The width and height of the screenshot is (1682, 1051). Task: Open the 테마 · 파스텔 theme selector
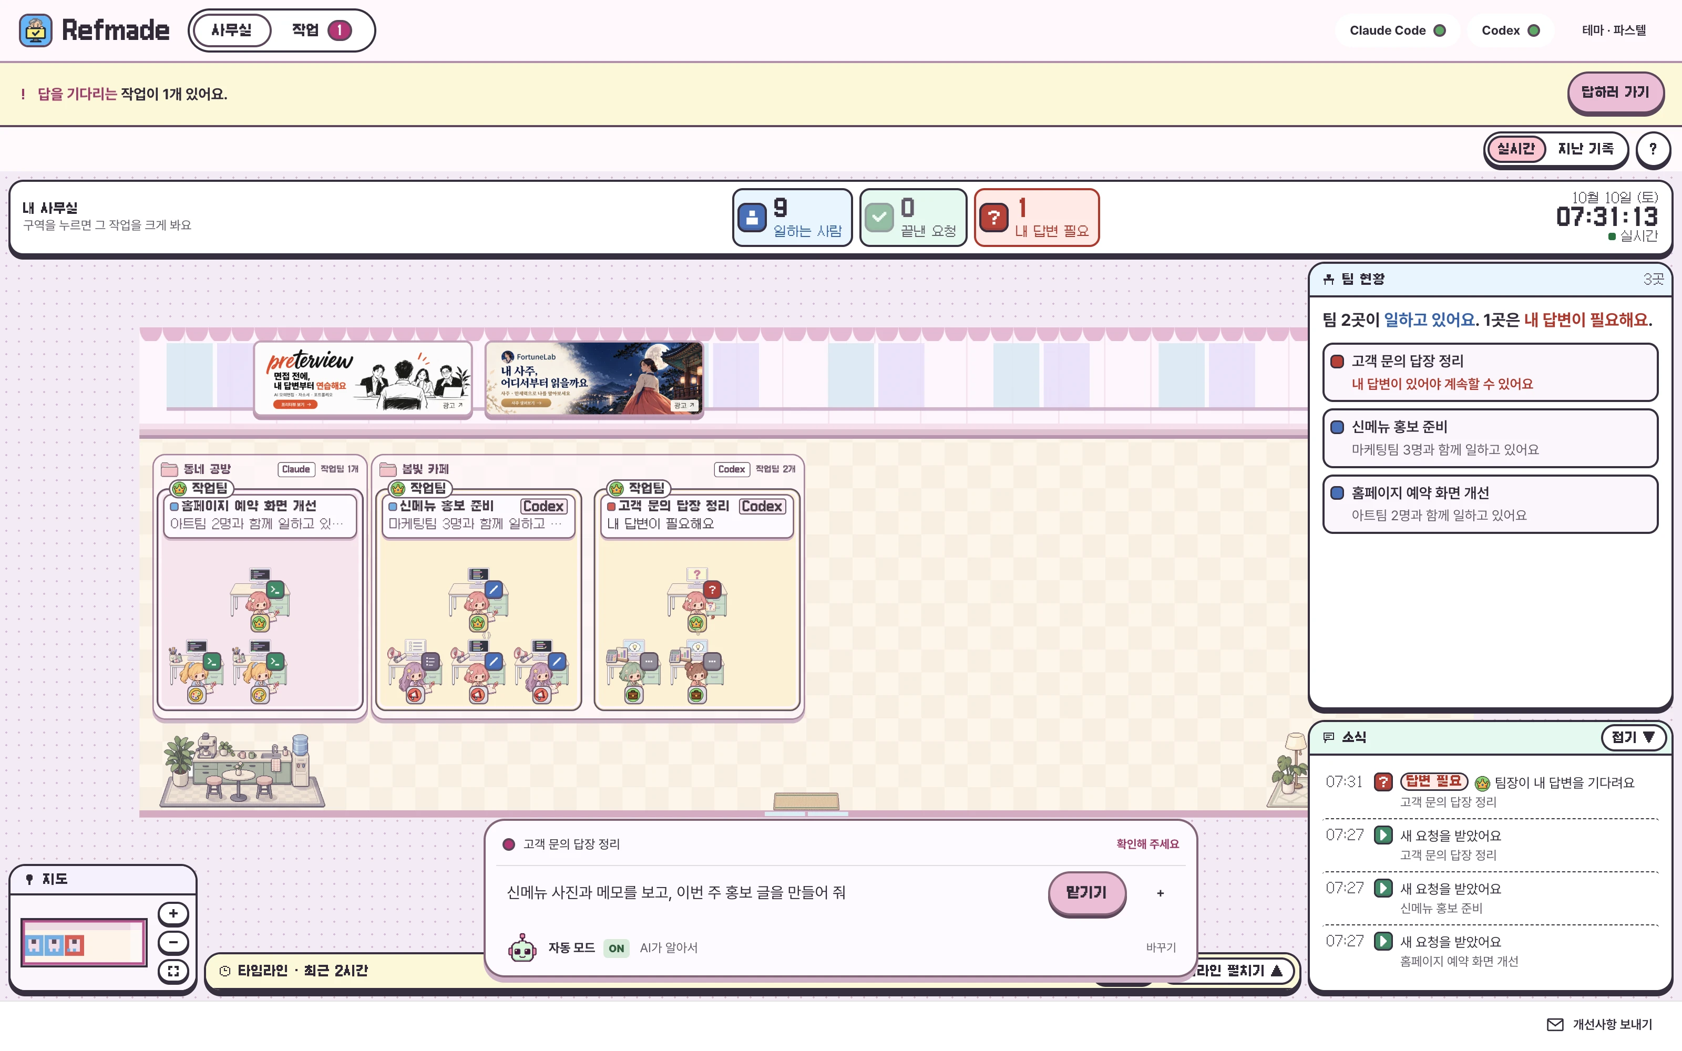click(1614, 30)
